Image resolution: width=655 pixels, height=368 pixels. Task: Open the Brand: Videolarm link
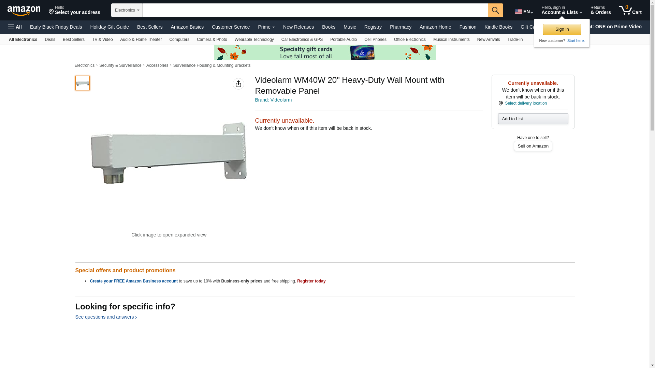click(x=273, y=100)
